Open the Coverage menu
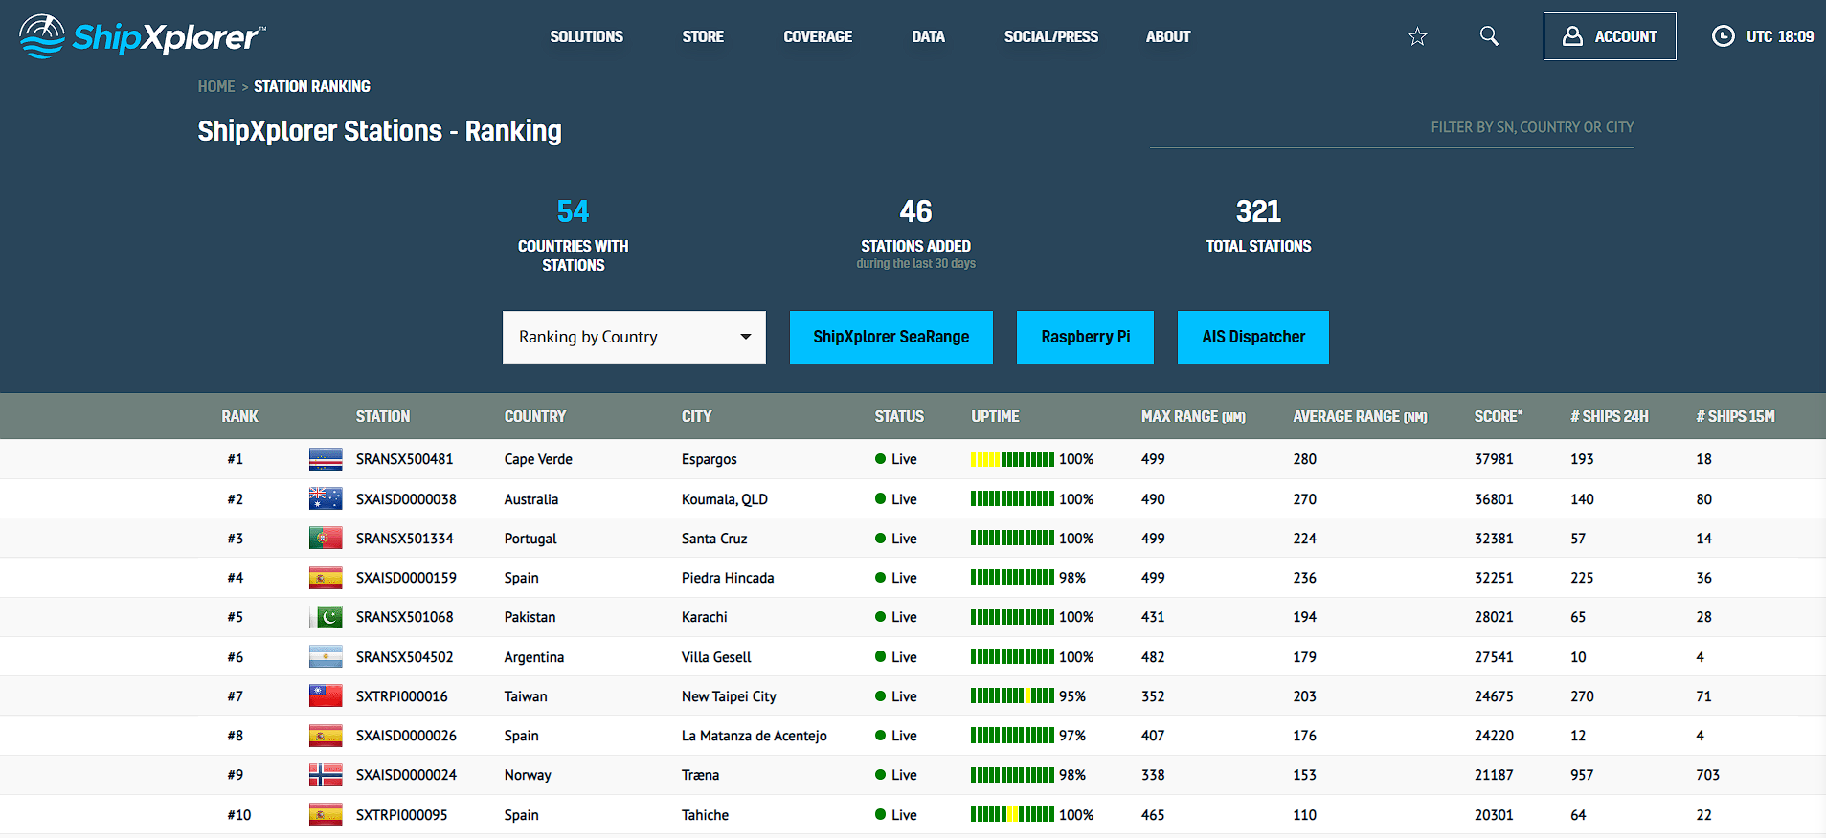The width and height of the screenshot is (1826, 838). coord(818,36)
